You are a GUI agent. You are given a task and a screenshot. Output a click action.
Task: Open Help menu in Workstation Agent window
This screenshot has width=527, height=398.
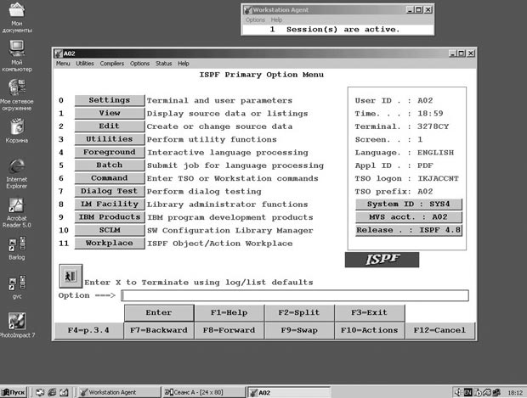coord(276,20)
